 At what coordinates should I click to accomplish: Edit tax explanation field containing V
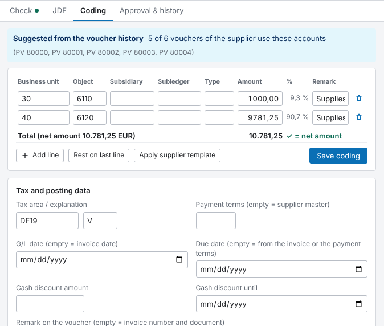[x=100, y=221]
